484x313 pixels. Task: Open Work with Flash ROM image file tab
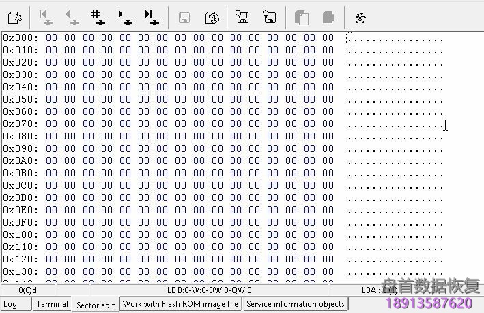point(180,304)
